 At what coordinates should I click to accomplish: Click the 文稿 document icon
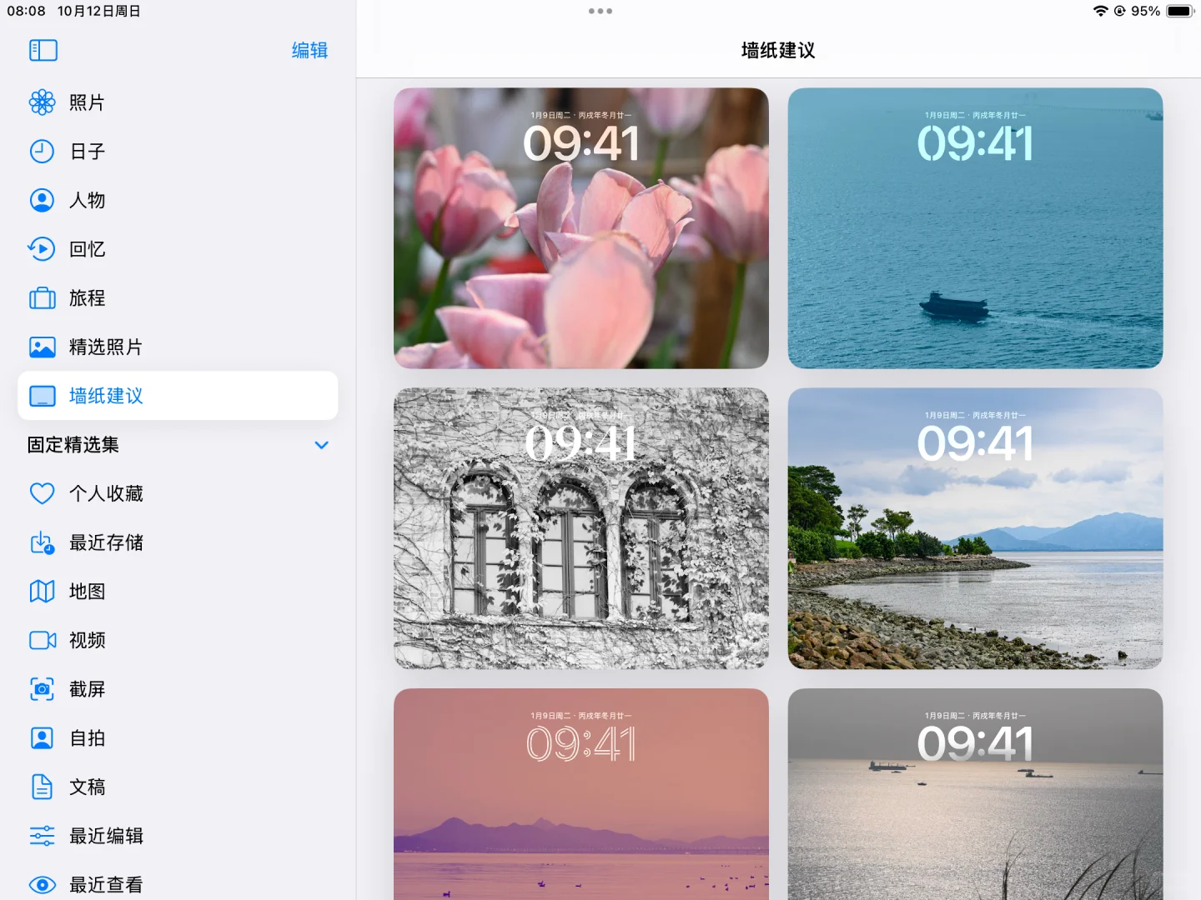point(43,787)
